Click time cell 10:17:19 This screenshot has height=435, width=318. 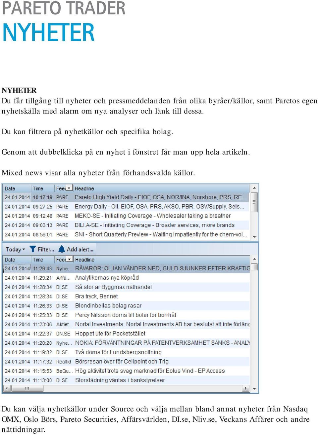(42, 197)
